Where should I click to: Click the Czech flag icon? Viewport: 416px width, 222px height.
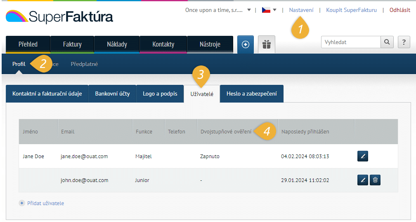click(x=266, y=10)
